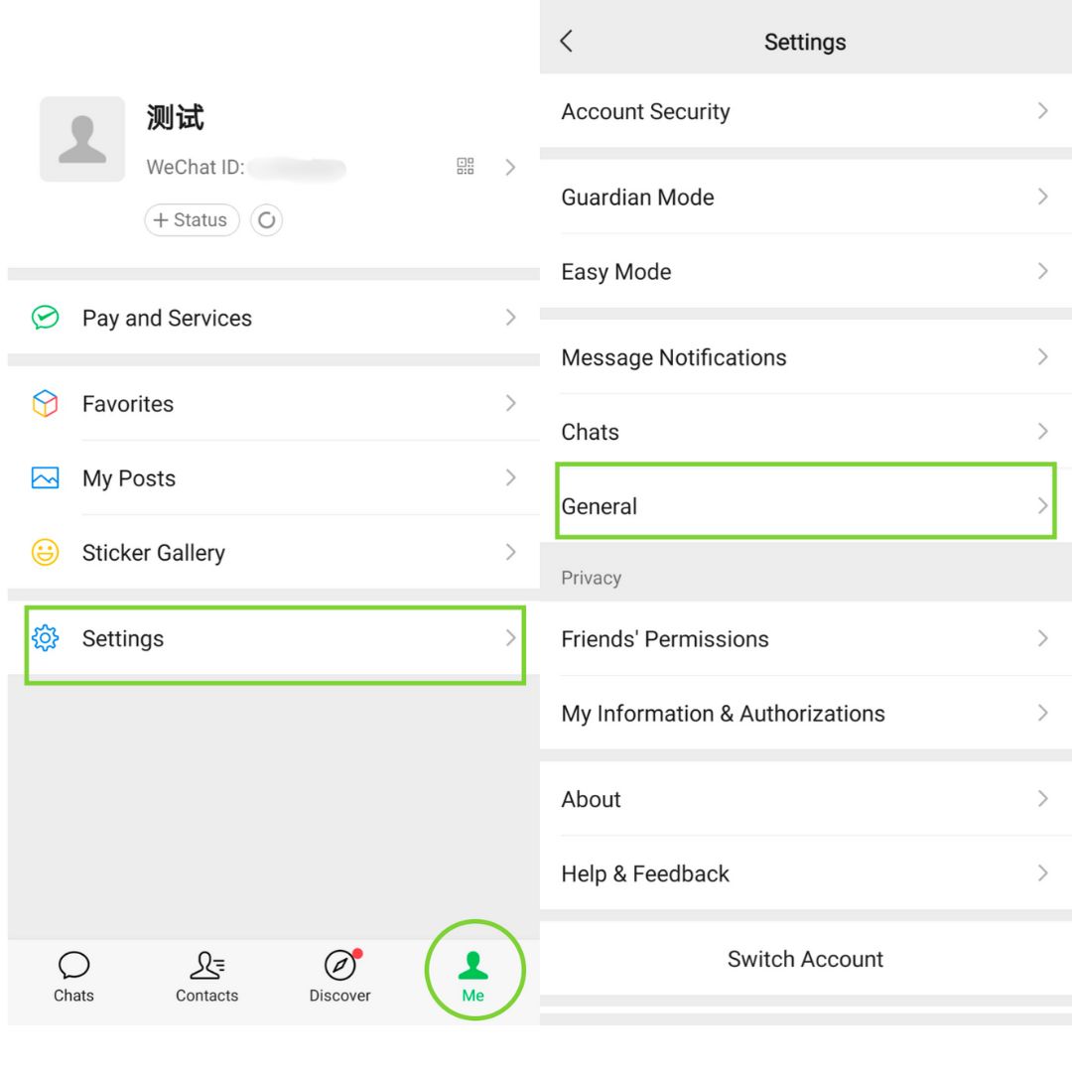Image resolution: width=1072 pixels, height=1072 pixels.
Task: Tap Switch Account
Action: [x=805, y=959]
